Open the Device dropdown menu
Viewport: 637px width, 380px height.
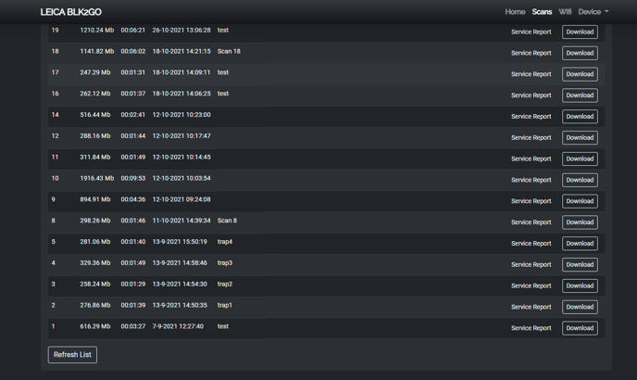[593, 12]
